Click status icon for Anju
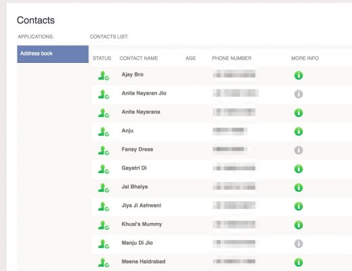The image size is (352, 271). (x=104, y=132)
